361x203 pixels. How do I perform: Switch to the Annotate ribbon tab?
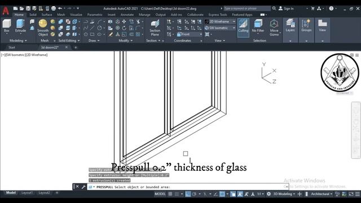tap(127, 15)
